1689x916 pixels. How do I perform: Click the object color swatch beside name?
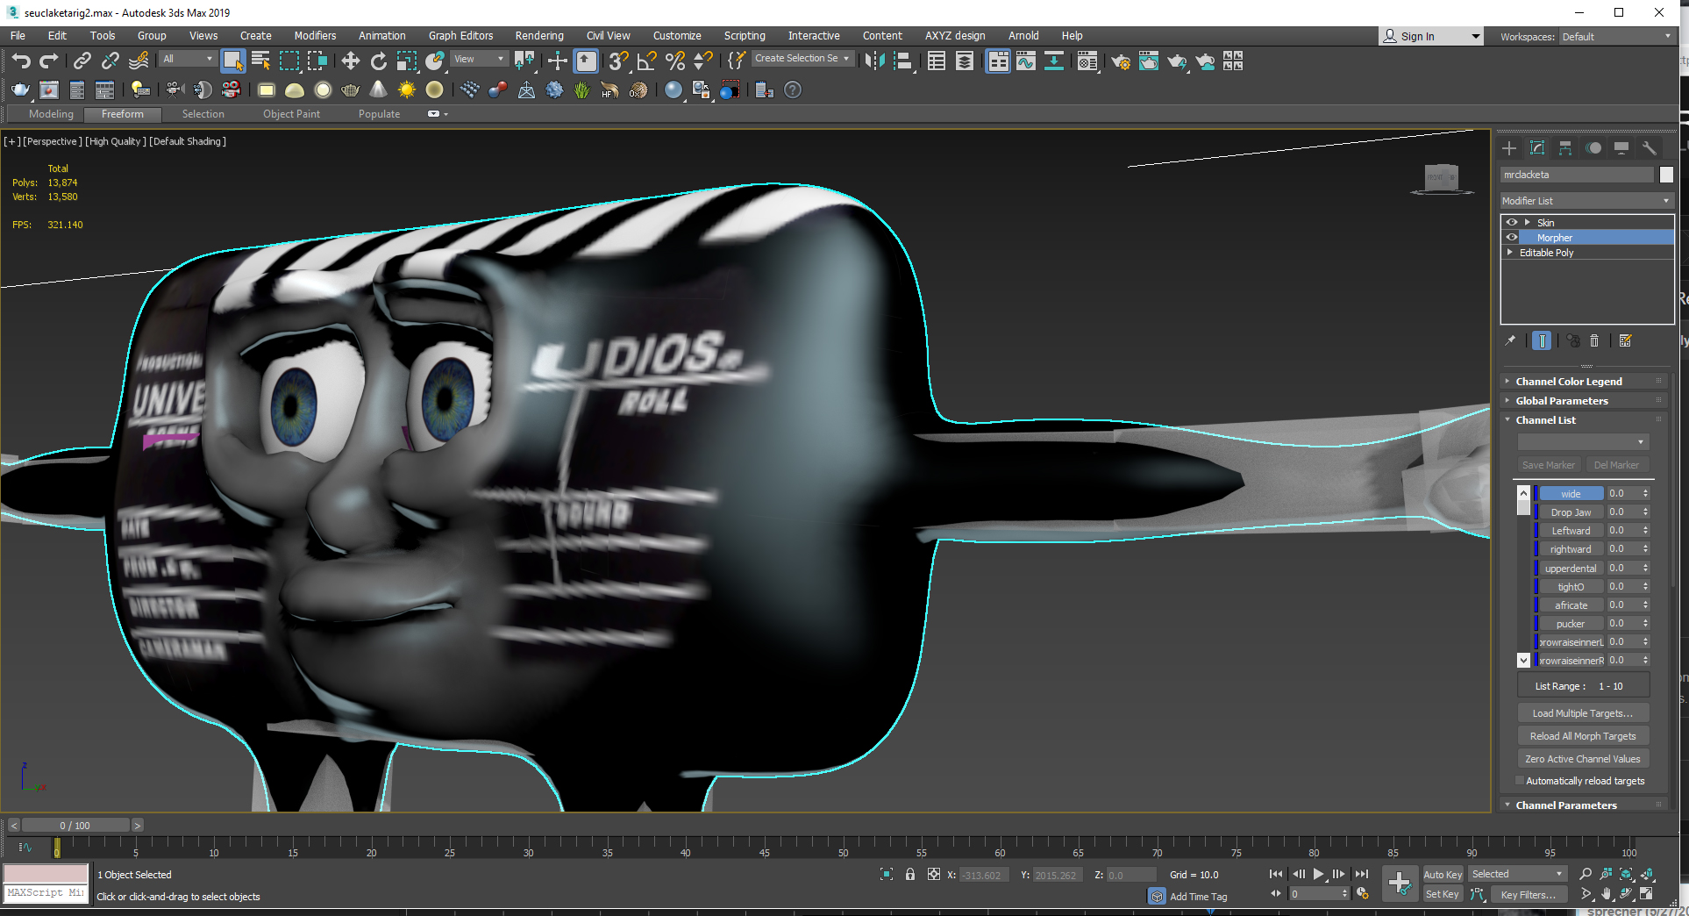pos(1666,175)
